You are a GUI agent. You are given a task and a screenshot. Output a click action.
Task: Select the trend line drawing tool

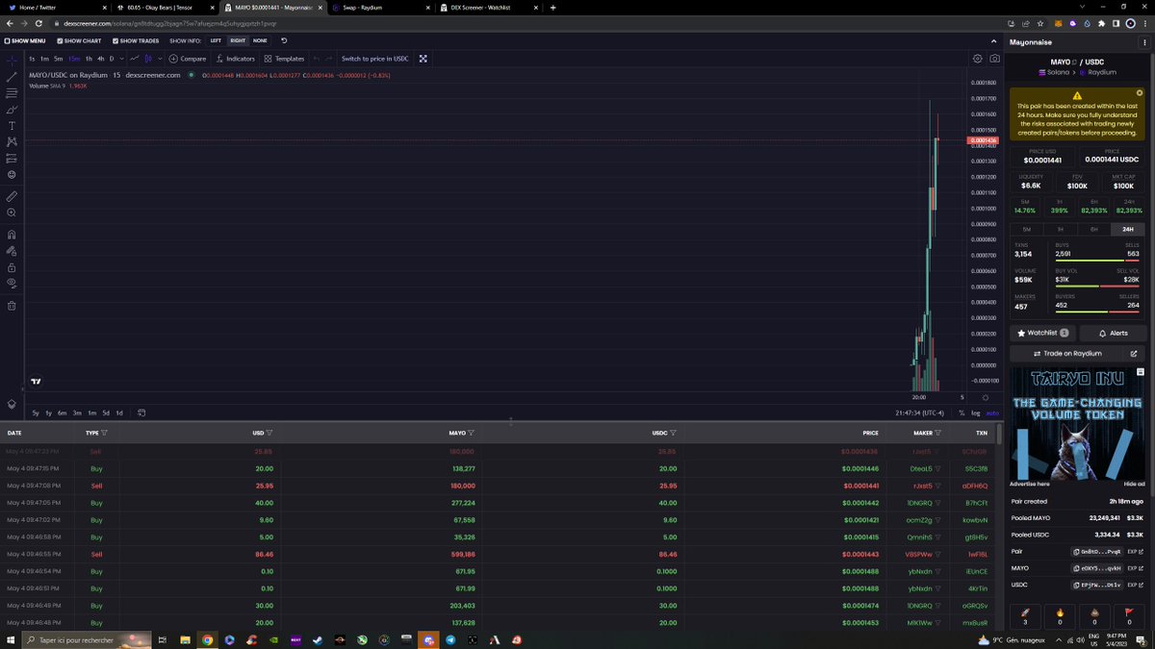click(12, 76)
